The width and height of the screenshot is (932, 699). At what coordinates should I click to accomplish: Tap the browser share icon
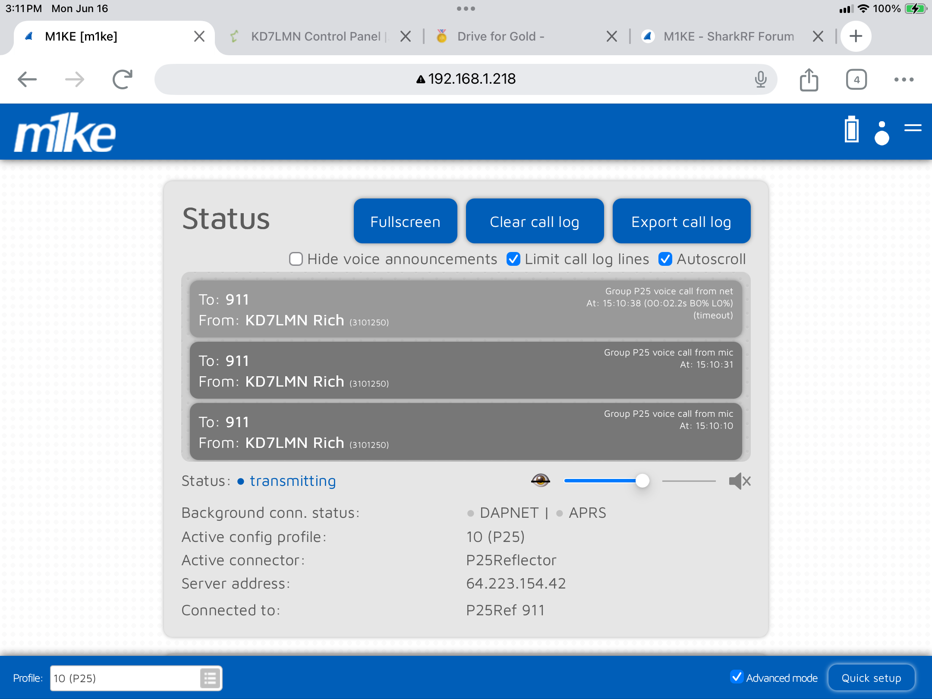click(809, 80)
